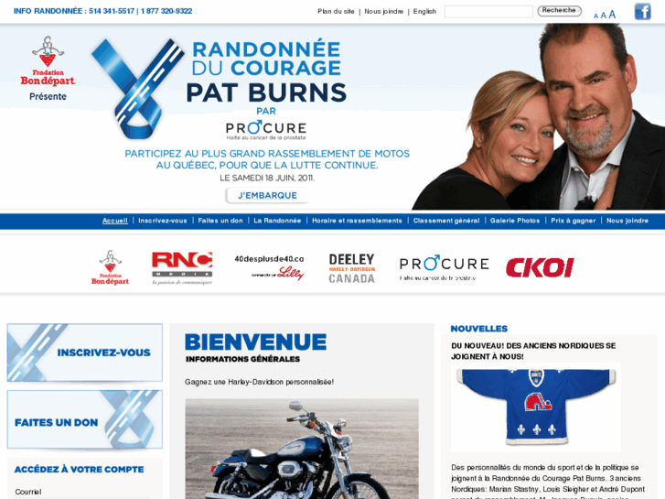Switch site language to English
The height and width of the screenshot is (499, 665).
[424, 12]
